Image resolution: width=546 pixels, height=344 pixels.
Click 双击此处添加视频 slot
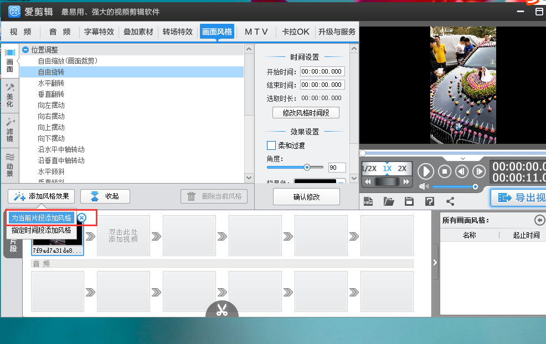pyautogui.click(x=123, y=236)
